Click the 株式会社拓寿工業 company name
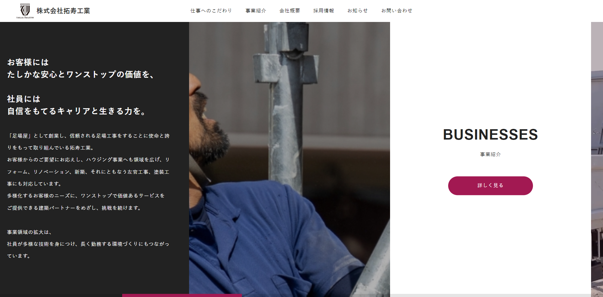Screen dimensions: 603x297 click(63, 11)
